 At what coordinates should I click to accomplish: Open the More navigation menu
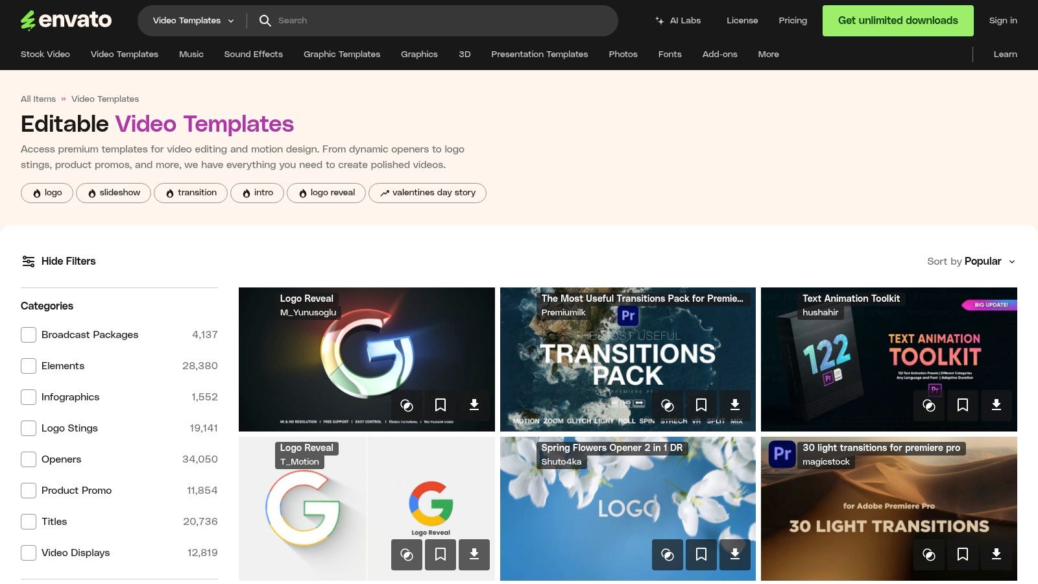click(x=768, y=55)
